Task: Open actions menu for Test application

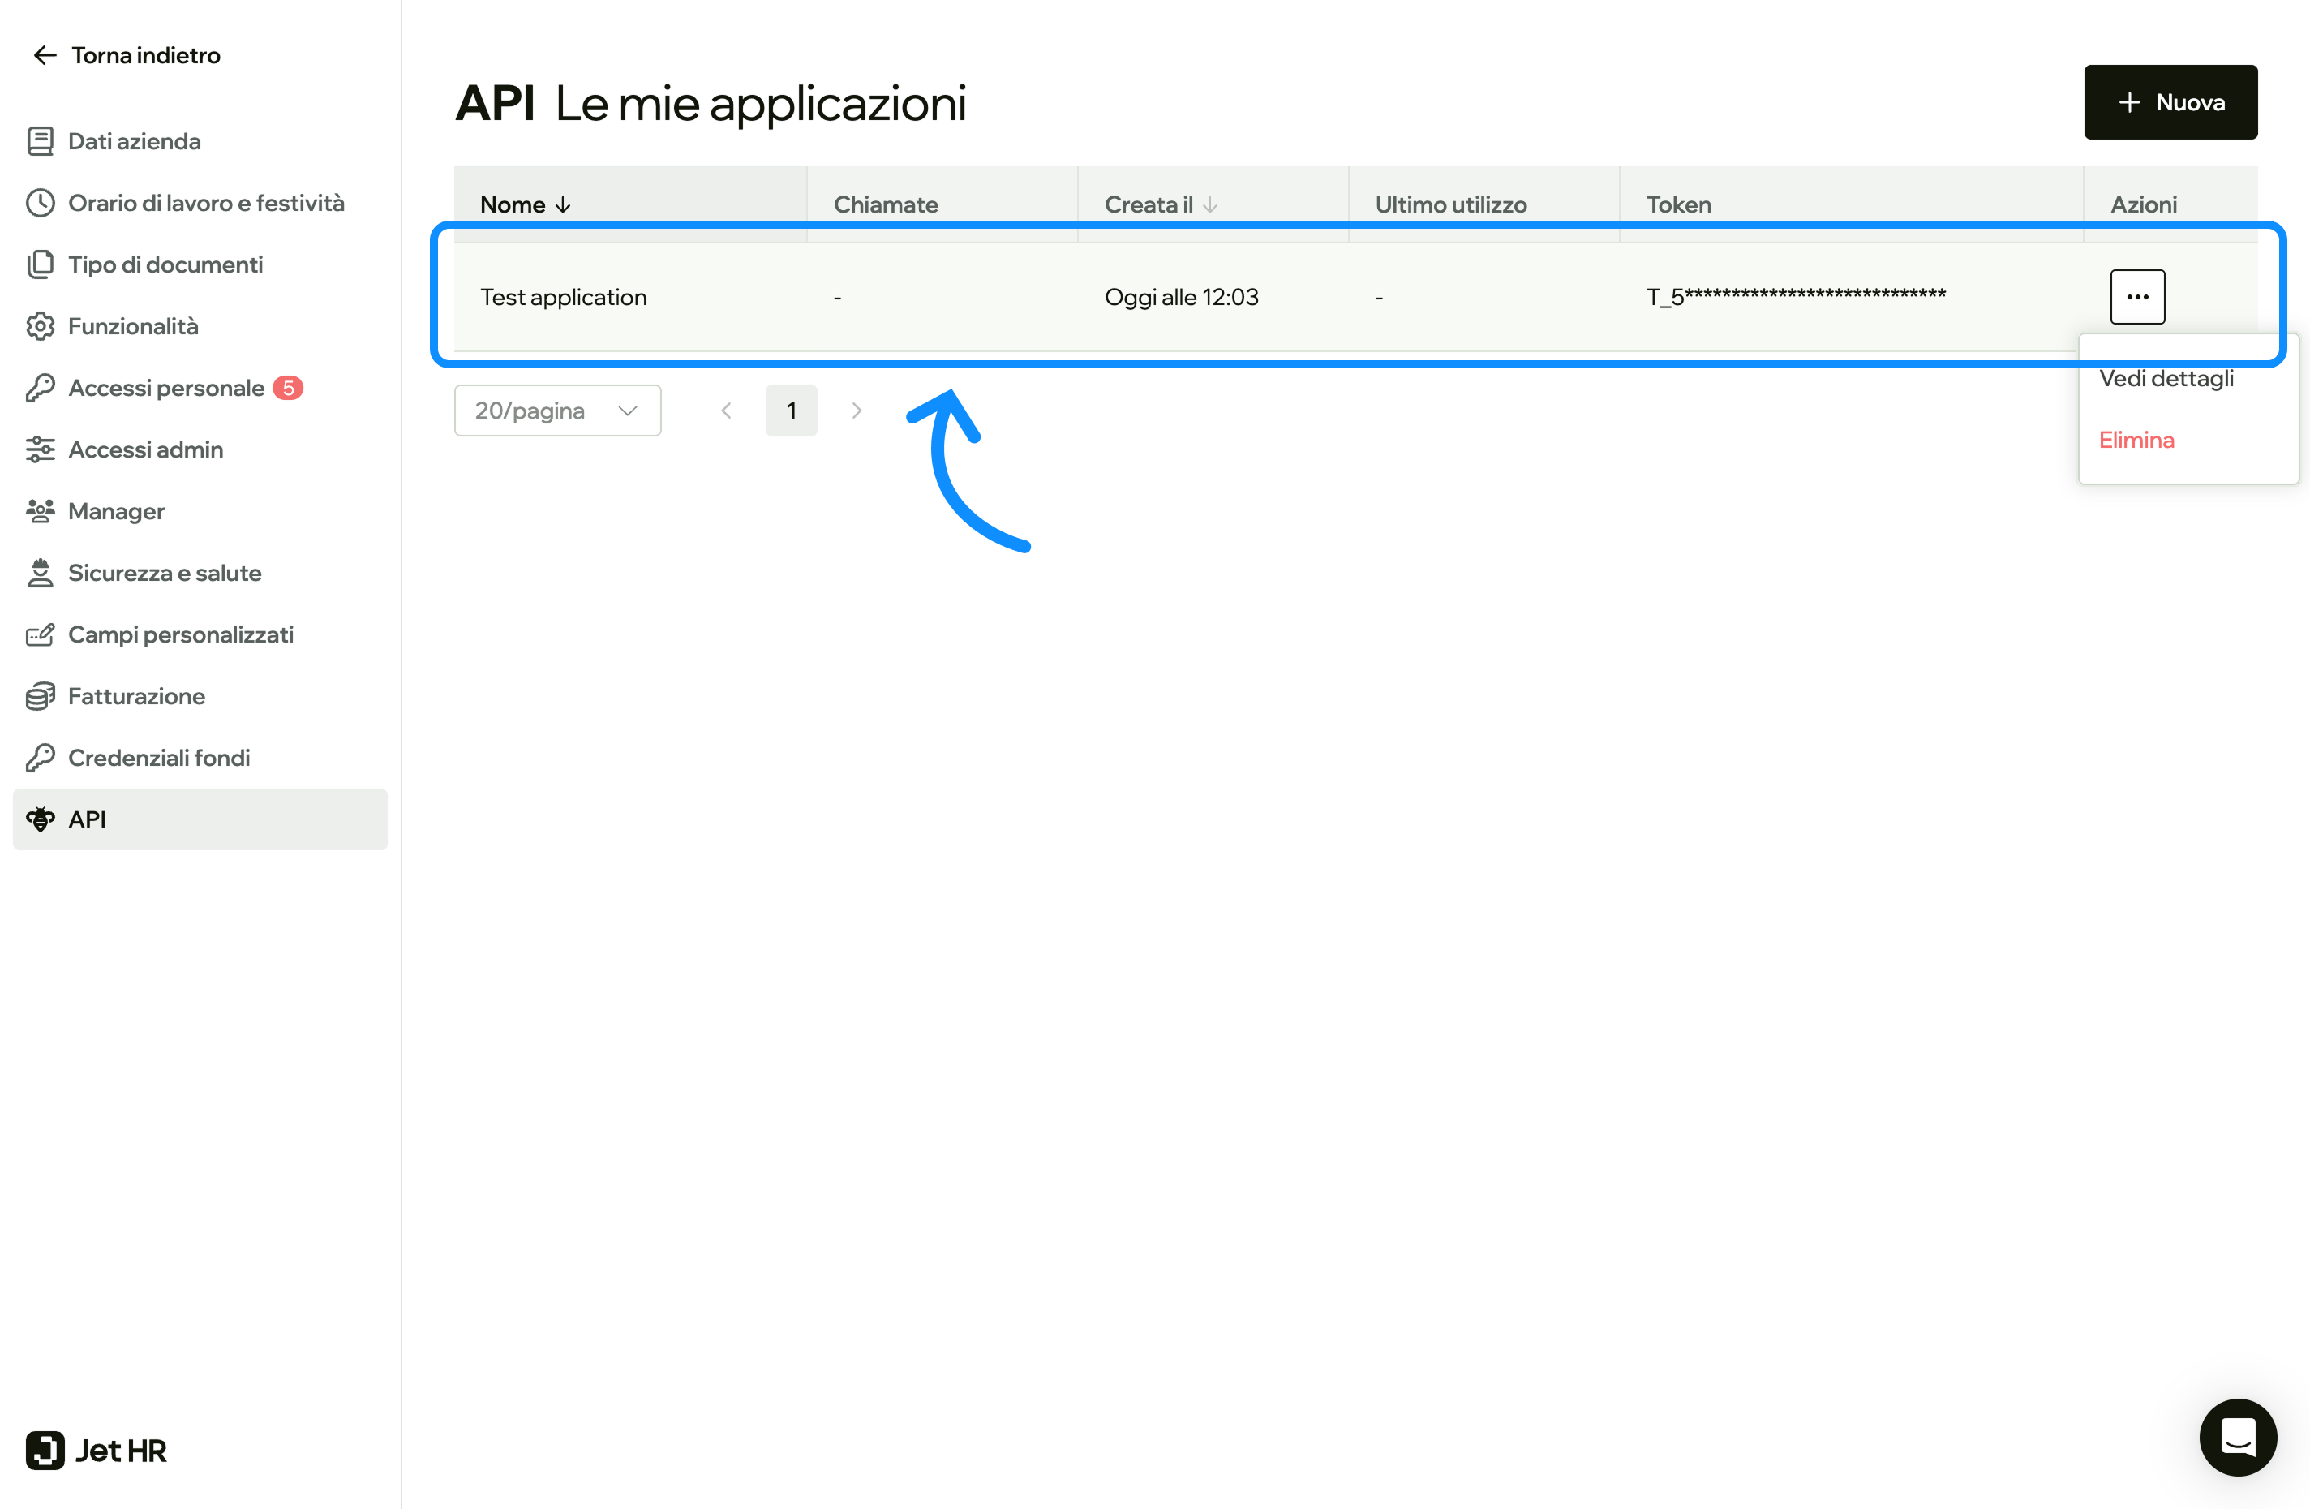Action: [2137, 296]
